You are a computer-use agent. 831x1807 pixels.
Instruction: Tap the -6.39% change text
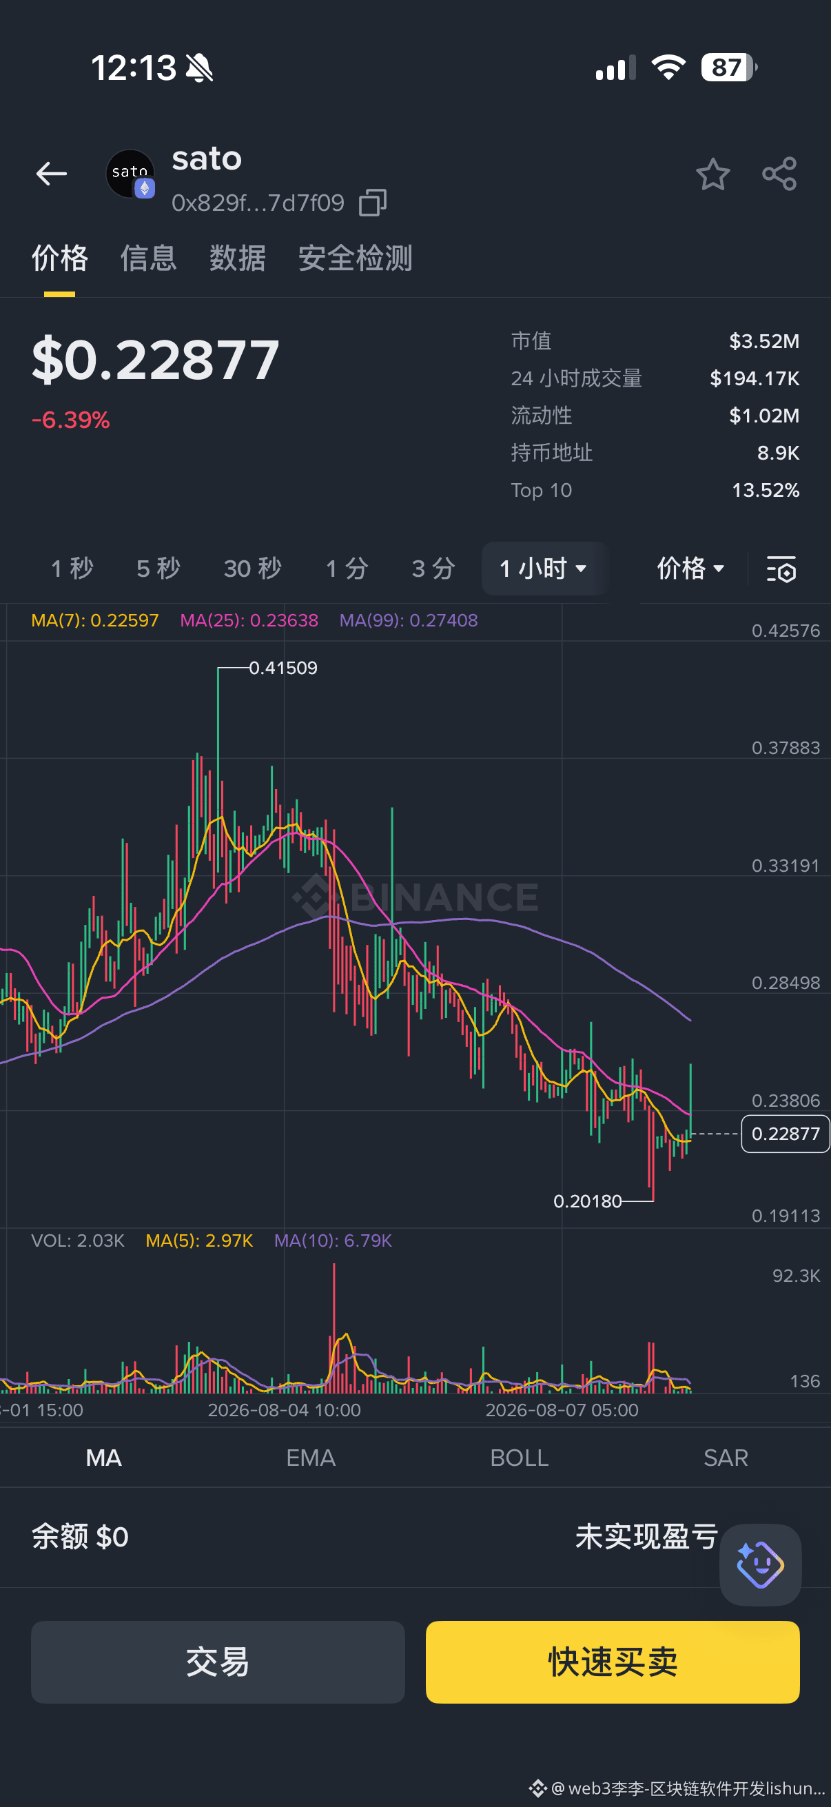click(71, 420)
